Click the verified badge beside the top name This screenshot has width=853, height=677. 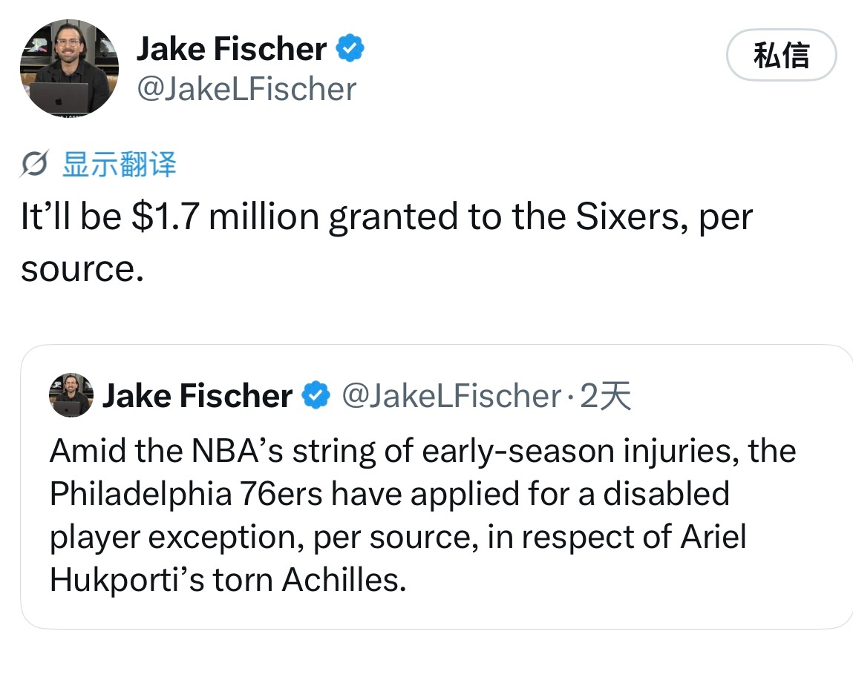click(350, 48)
